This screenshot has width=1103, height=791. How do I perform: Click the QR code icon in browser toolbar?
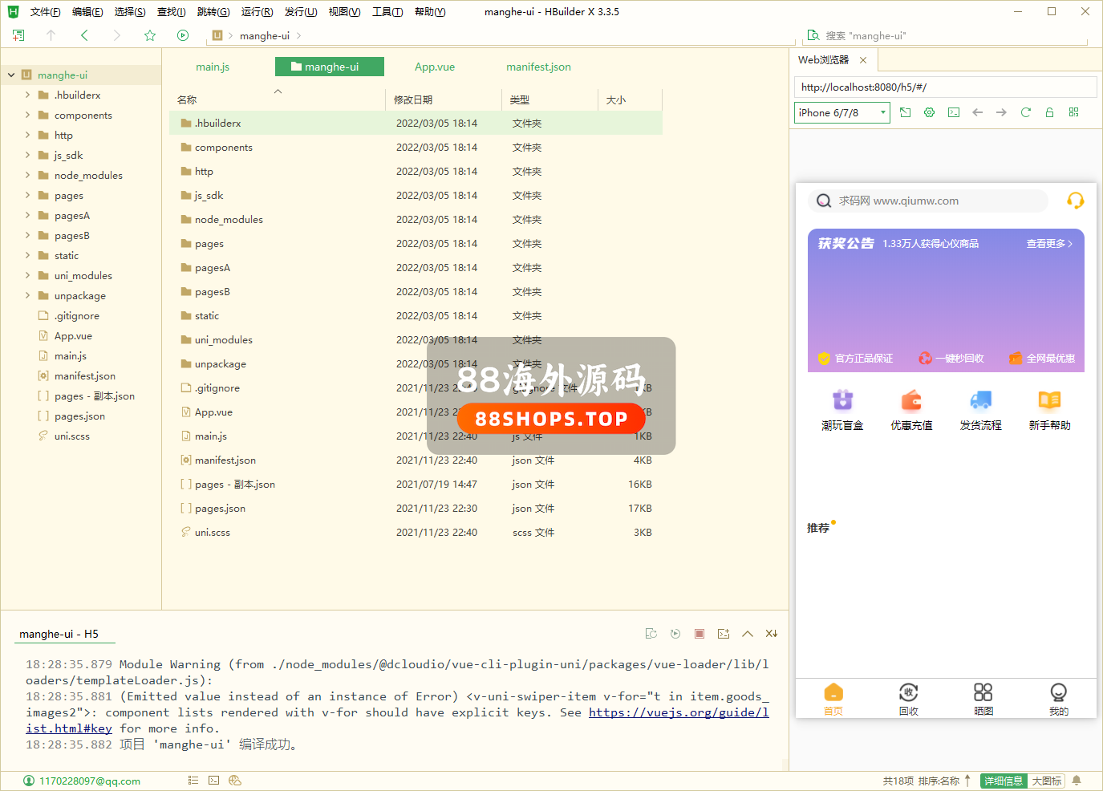click(x=1073, y=112)
